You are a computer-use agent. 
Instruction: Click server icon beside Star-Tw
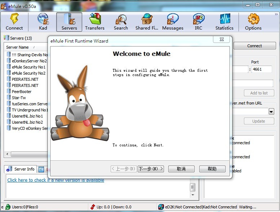tap(9, 97)
